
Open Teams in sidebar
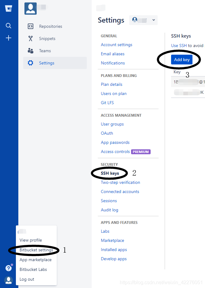(x=45, y=51)
